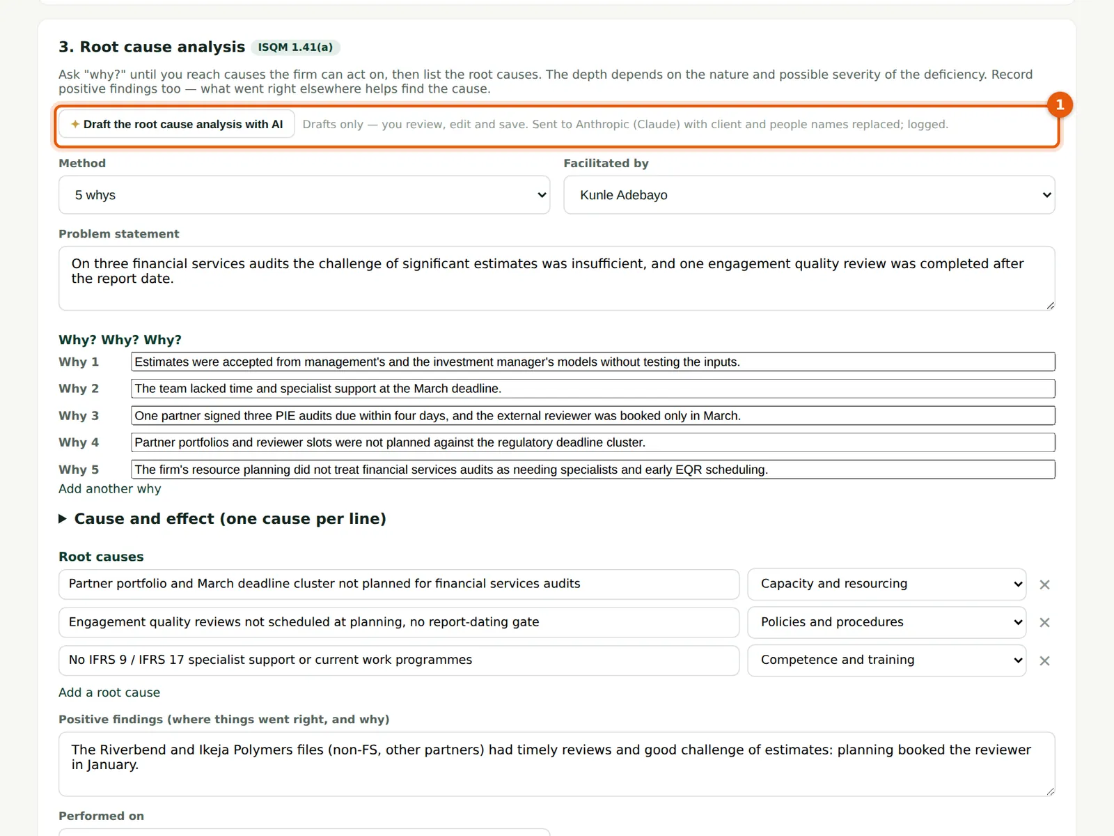Click into the Problem statement text area
The width and height of the screenshot is (1114, 836).
click(557, 278)
